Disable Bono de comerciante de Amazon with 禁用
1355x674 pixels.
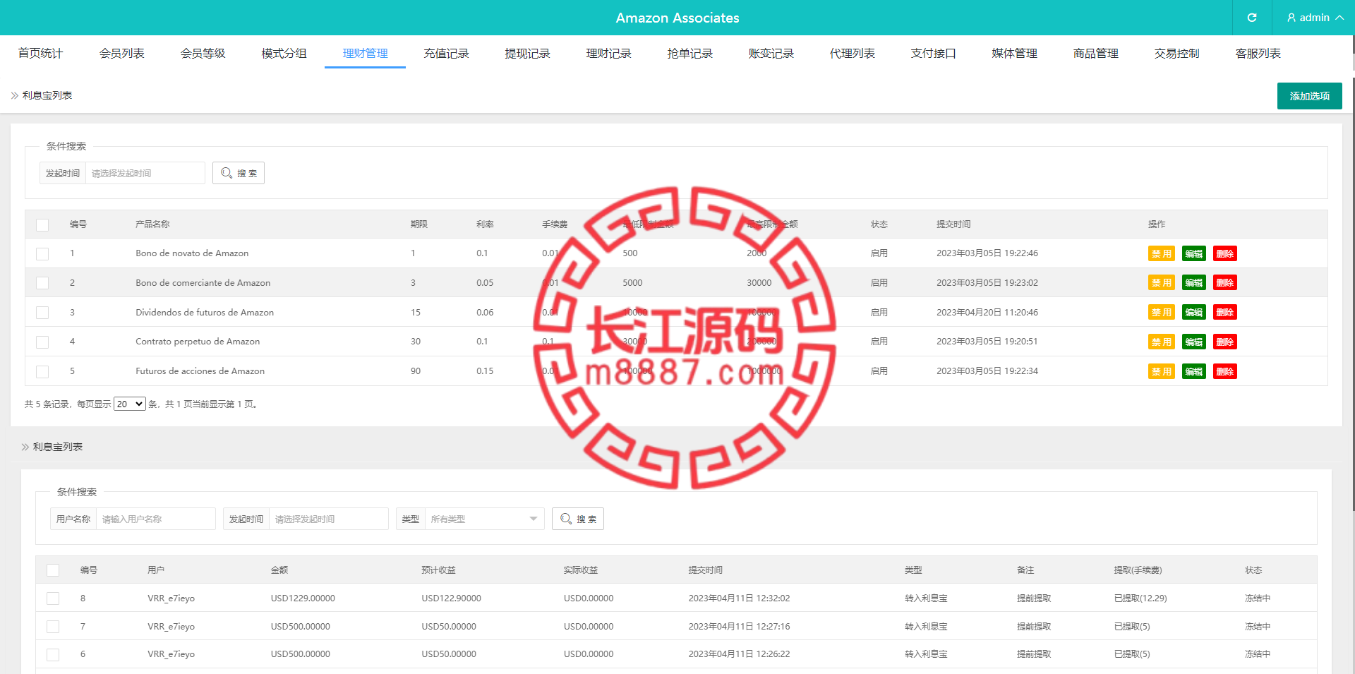pos(1161,283)
